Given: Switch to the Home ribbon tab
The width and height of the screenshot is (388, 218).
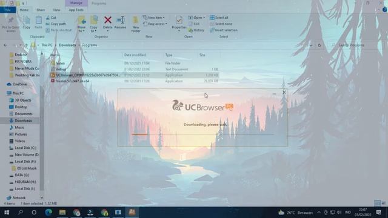Looking at the screenshot, I should (x=24, y=10).
